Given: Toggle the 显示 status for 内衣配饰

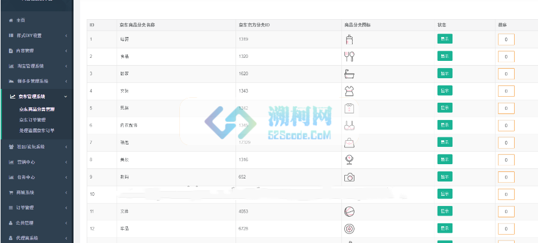Looking at the screenshot, I should pos(445,125).
